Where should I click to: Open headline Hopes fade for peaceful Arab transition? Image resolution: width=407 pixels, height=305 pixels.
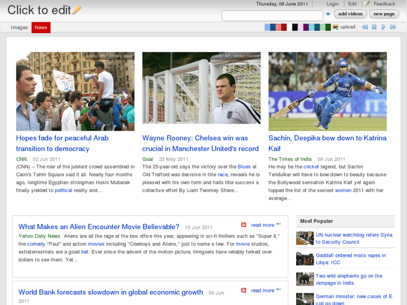[62, 143]
